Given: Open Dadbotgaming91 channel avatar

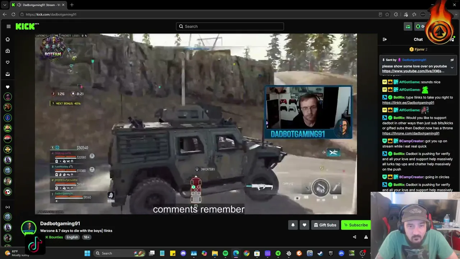Looking at the screenshot, I should click(x=28, y=228).
